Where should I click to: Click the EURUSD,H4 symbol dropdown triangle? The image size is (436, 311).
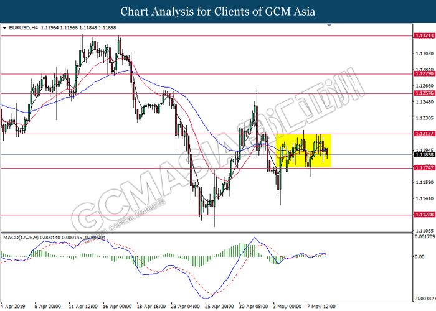point(4,28)
